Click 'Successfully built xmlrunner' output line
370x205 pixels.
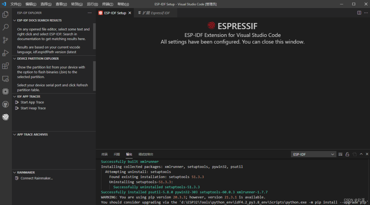click(130, 162)
